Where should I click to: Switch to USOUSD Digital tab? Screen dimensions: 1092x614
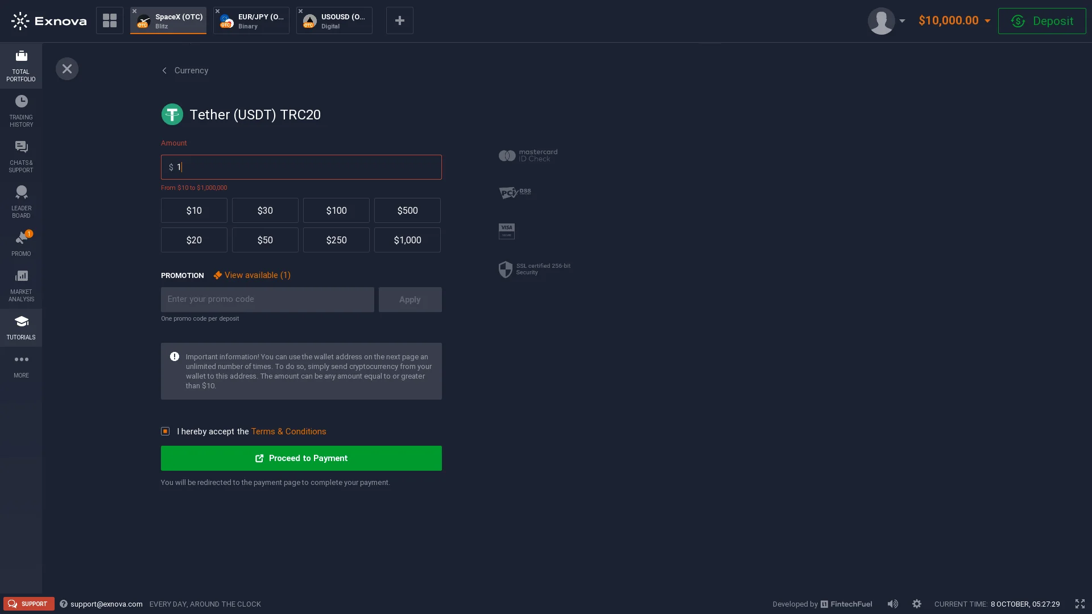[334, 20]
